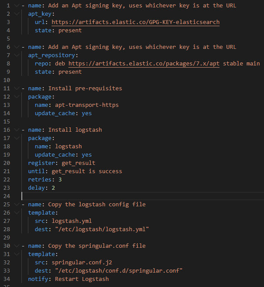
Task: Click 'stable main' text on line 8
Action: pos(241,64)
